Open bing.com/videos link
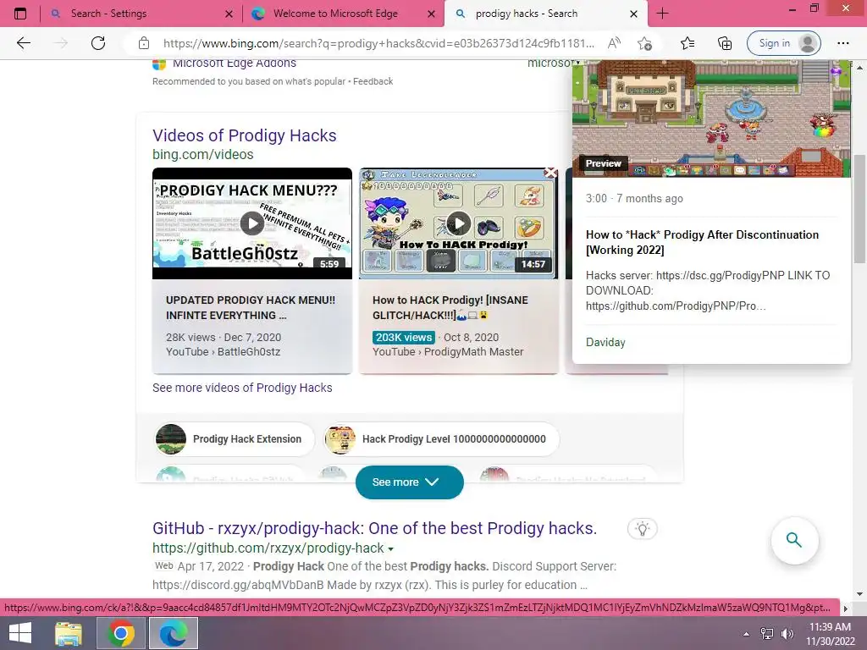This screenshot has height=650, width=867. pyautogui.click(x=203, y=155)
